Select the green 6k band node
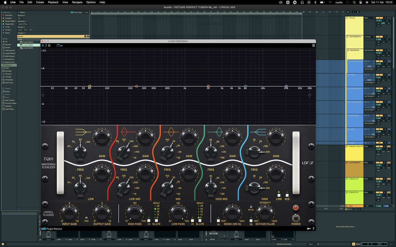Screen dimensions: 396x247 coord(246,86)
